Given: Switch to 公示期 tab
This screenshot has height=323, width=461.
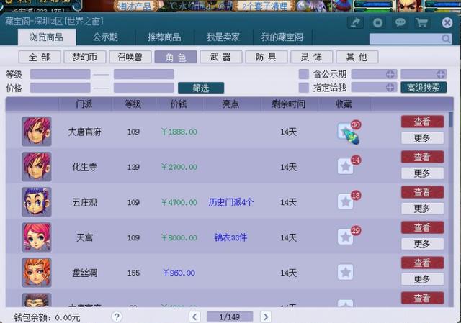Looking at the screenshot, I should 105,37.
